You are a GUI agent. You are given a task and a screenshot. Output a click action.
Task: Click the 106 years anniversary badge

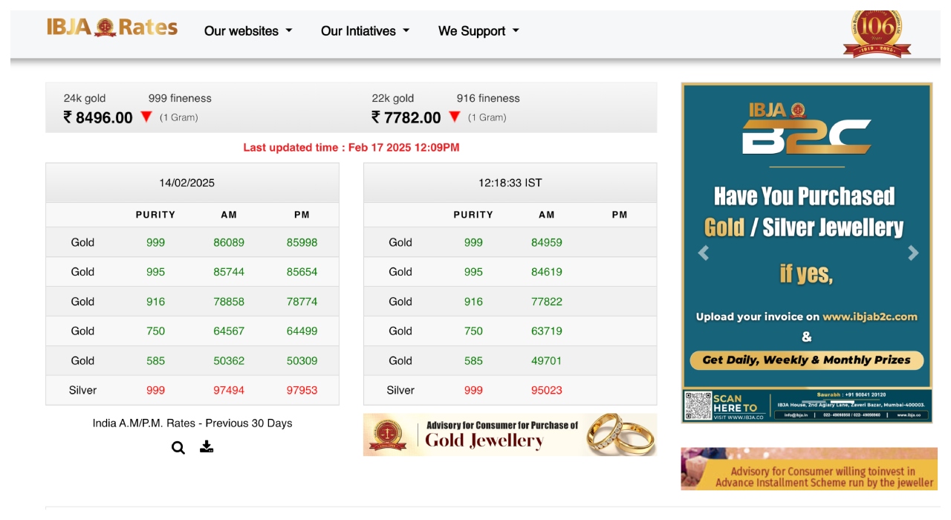point(877,31)
